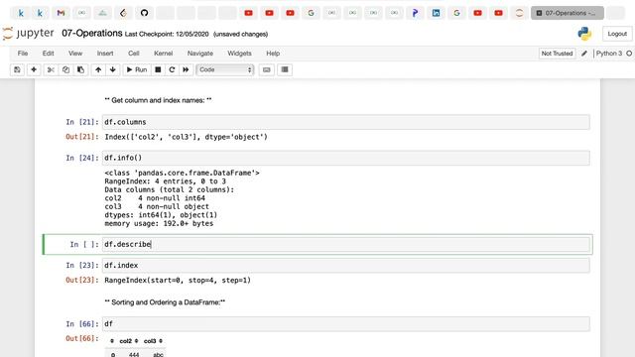635x357 pixels.
Task: Open the Navigate menu
Action: [x=200, y=53]
